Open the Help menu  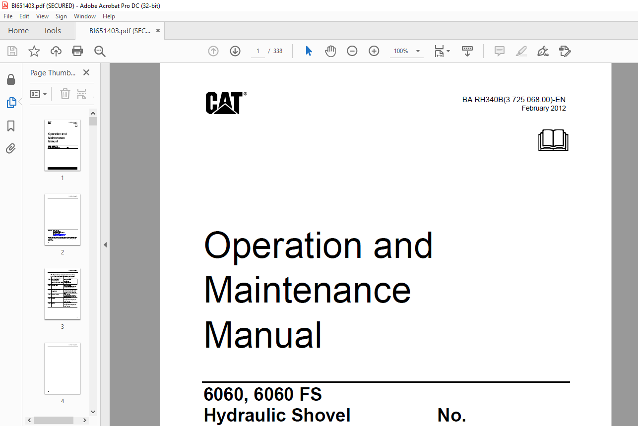coord(109,16)
